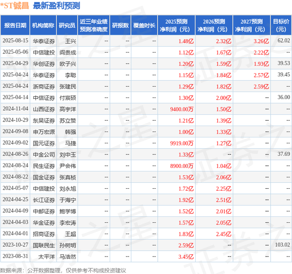
Task: Click the 覆盖时长 column header
Action: pyautogui.click(x=144, y=25)
